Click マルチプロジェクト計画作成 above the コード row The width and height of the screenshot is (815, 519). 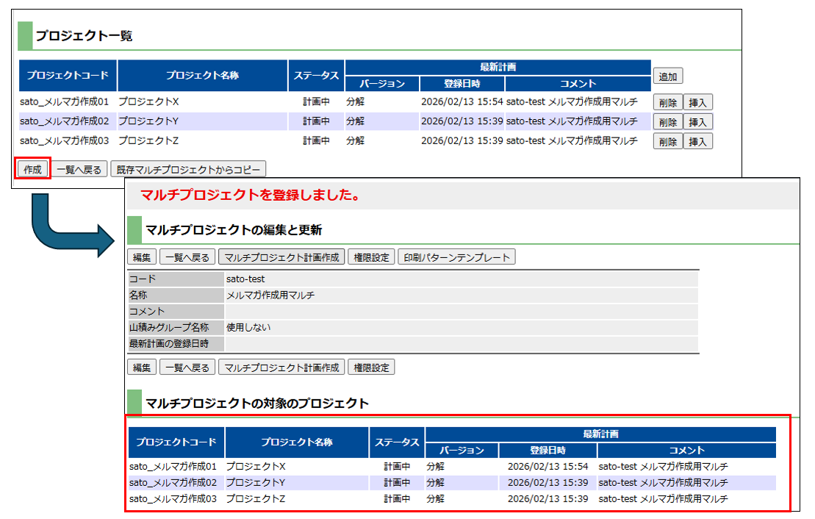(x=281, y=257)
